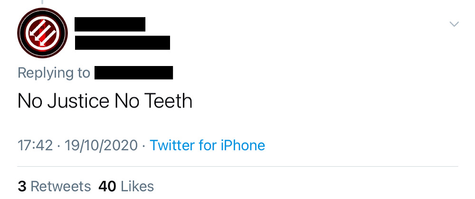Click the word Justice in the tweet
475x199 pixels.
(78, 101)
